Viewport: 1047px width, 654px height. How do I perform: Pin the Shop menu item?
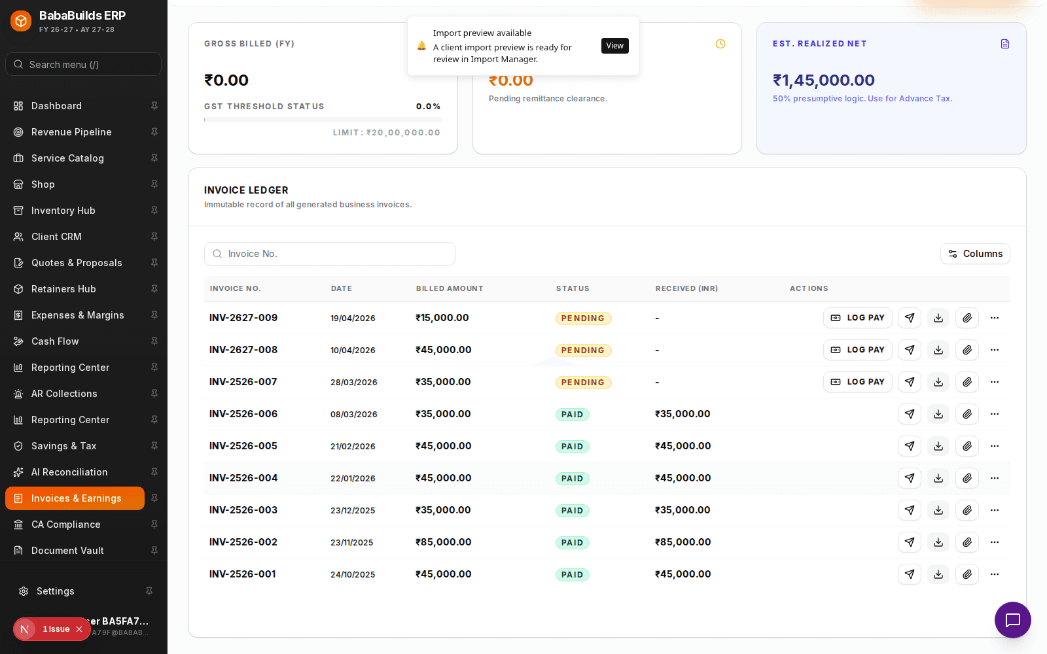[x=154, y=184]
